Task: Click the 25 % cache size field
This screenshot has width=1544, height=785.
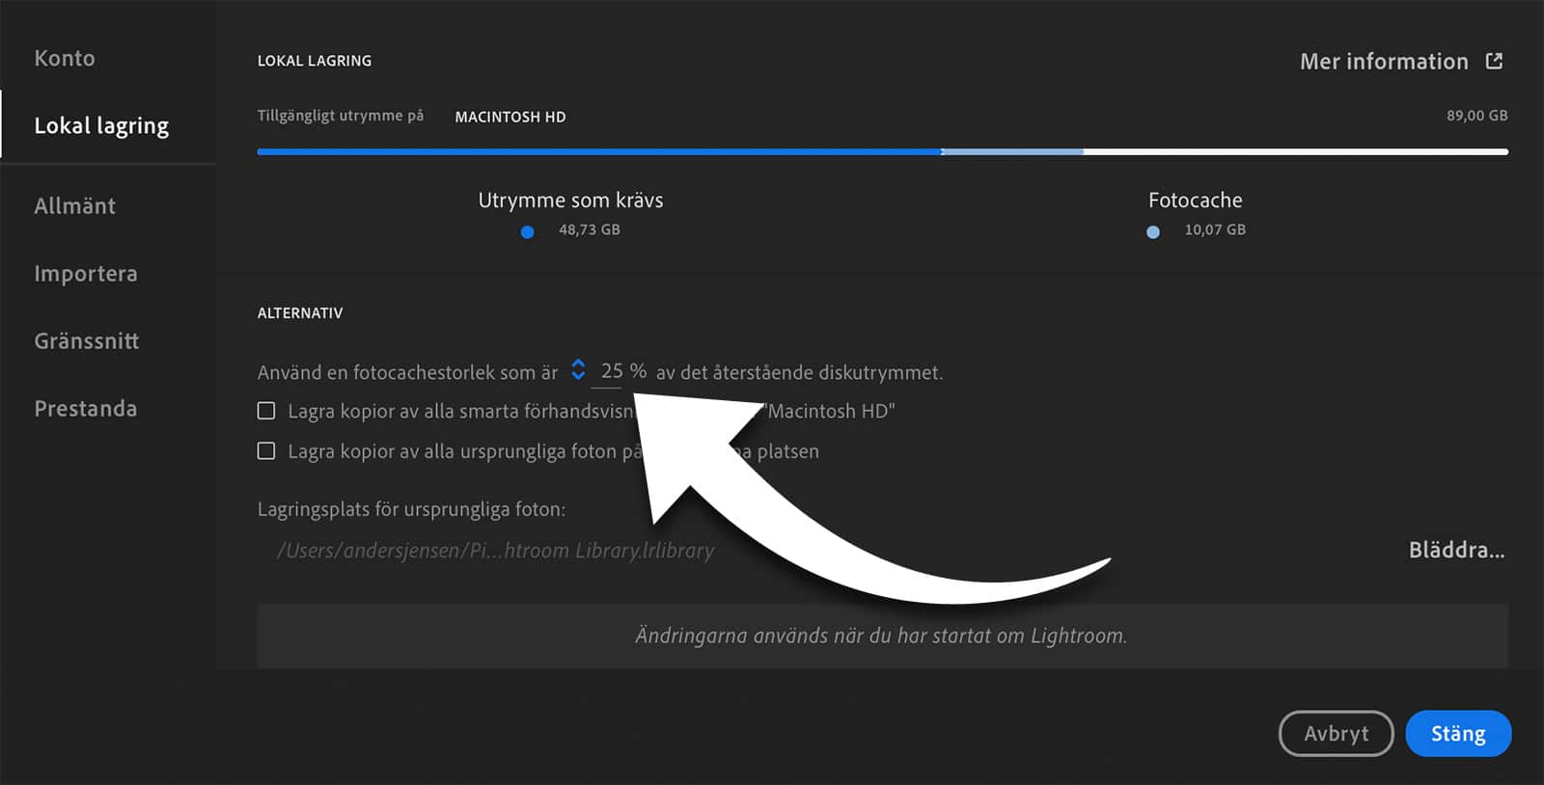Action: click(x=612, y=371)
